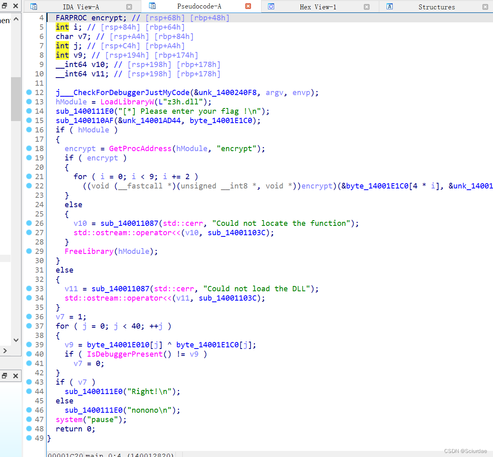The image size is (493, 457).
Task: Click the IDA View-A tab icon
Action: coord(34,6)
